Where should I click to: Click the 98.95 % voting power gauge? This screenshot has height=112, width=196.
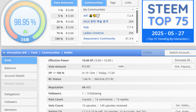pos(25,21)
